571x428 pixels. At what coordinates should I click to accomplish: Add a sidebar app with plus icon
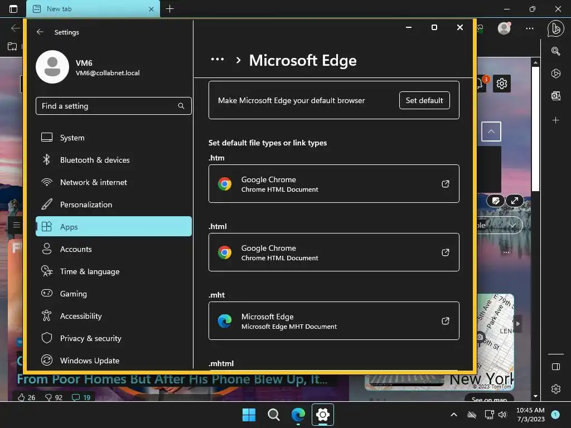coord(556,120)
